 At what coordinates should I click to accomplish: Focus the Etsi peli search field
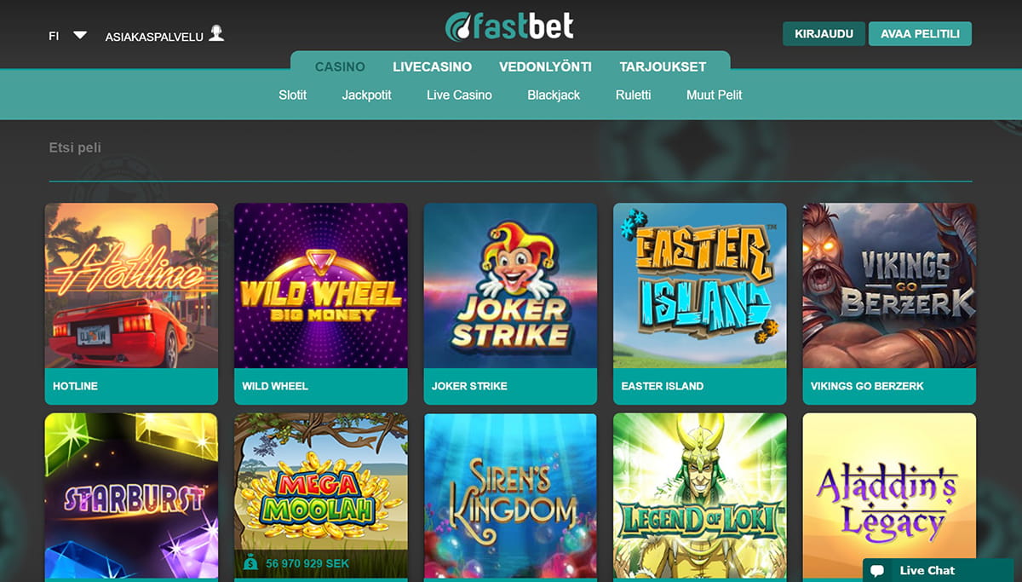click(510, 148)
